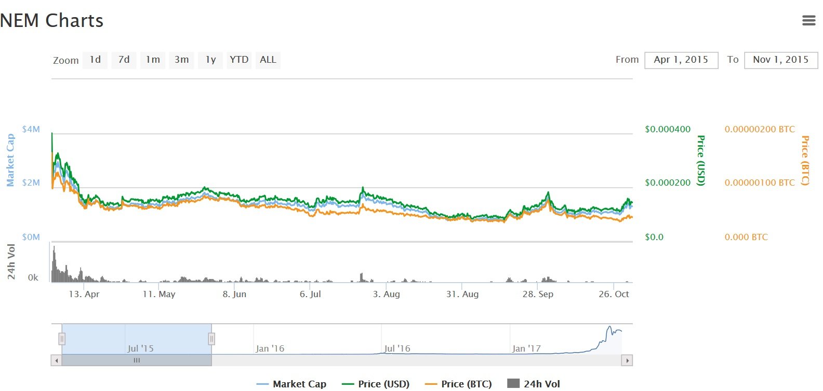Click Jan '16 in the navigator timeline
The height and width of the screenshot is (391, 823).
click(x=270, y=348)
